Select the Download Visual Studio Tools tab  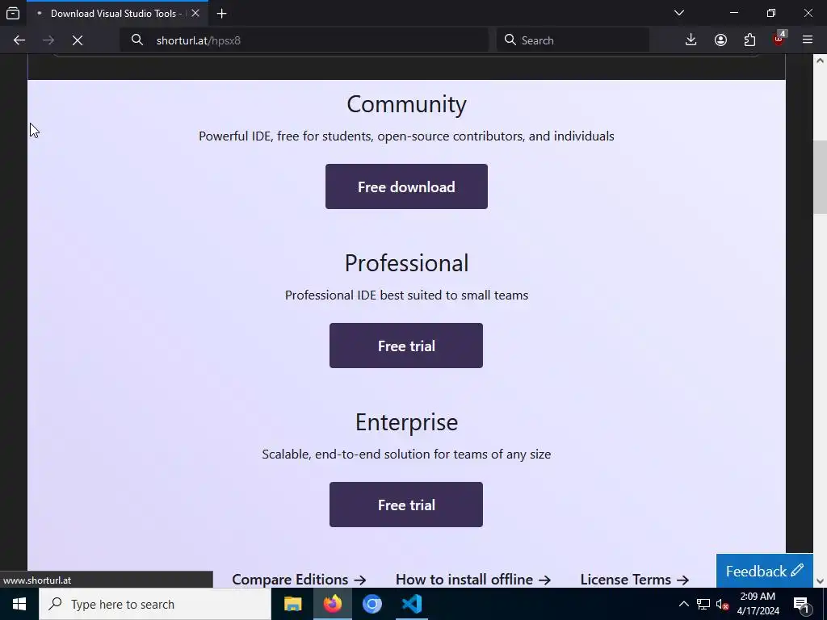pyautogui.click(x=118, y=14)
